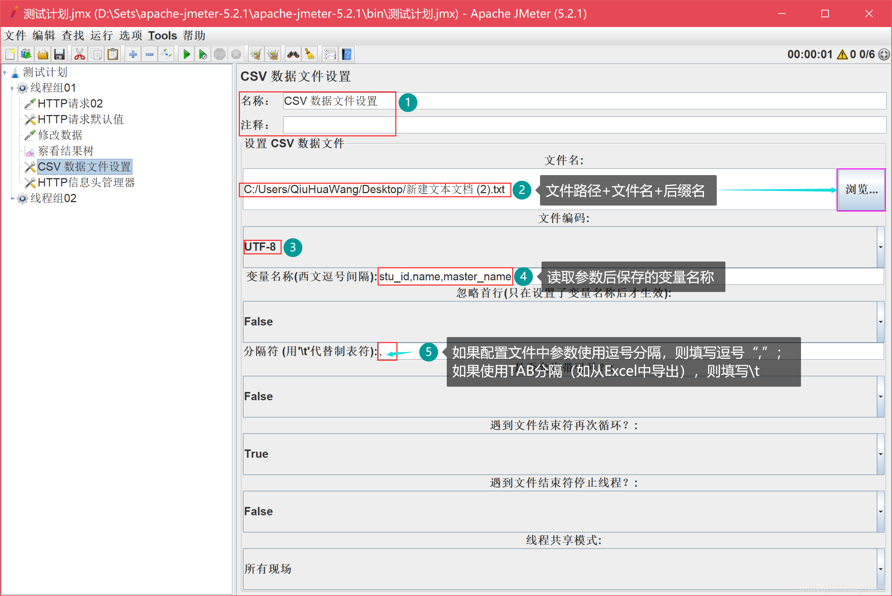Viewport: 892px width, 596px height.
Task: Click the warning triangle log viewer toggle
Action: (842, 54)
